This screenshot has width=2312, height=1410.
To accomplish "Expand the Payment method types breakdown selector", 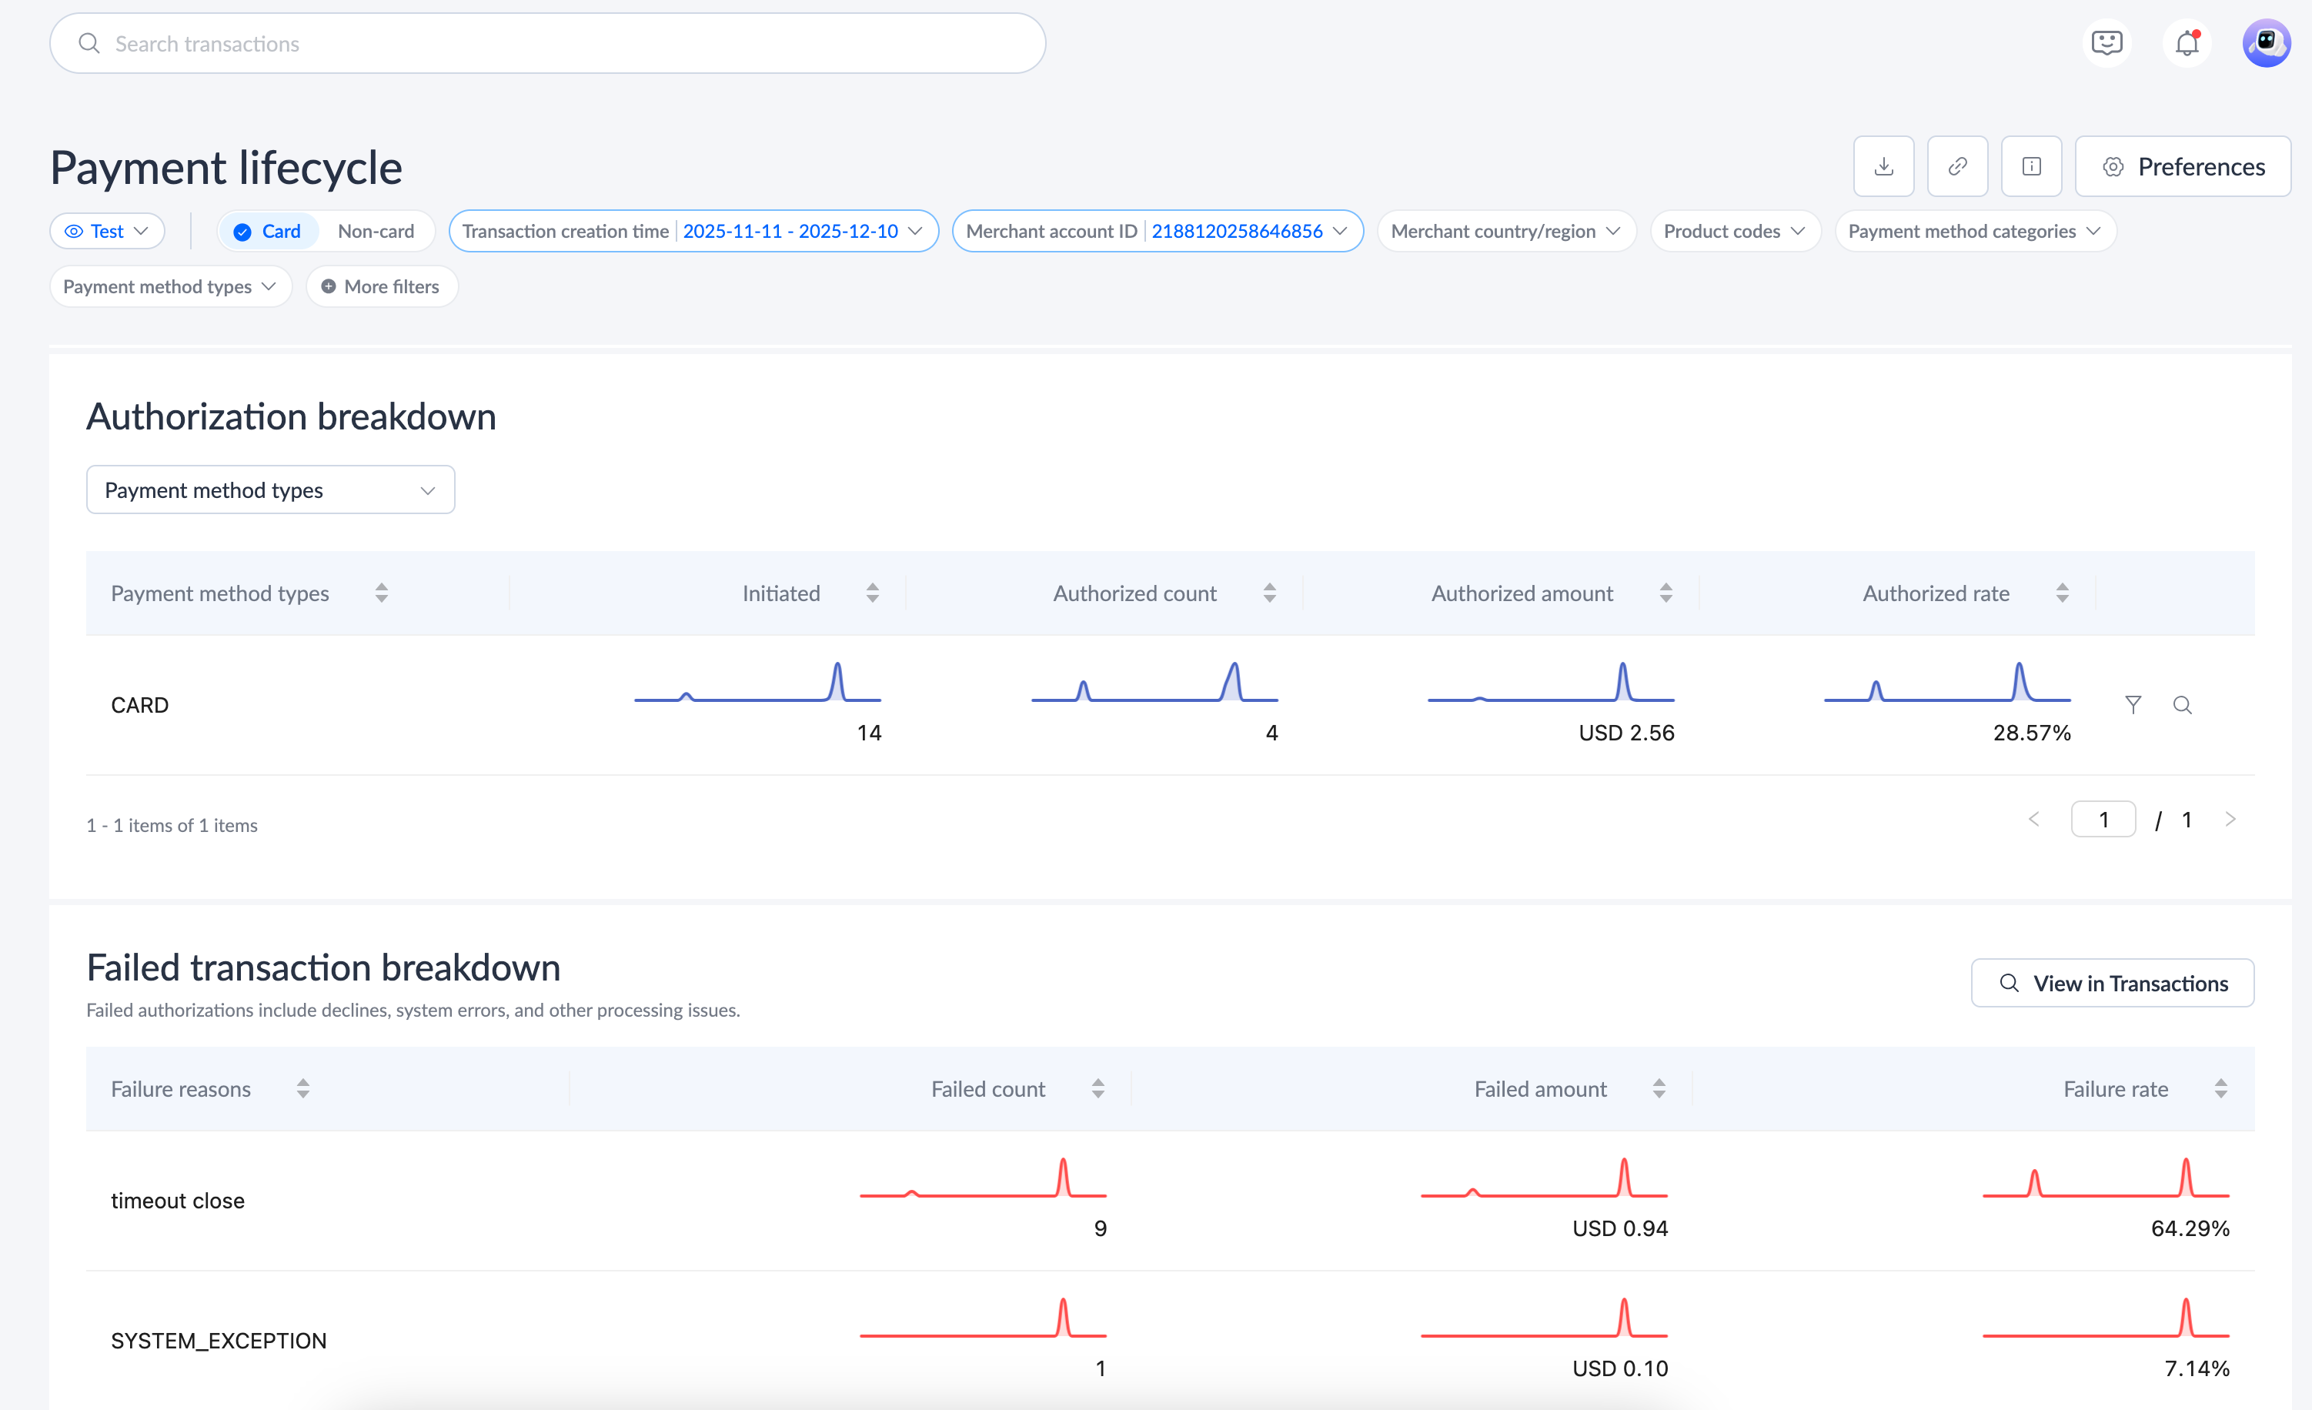I will [x=270, y=489].
